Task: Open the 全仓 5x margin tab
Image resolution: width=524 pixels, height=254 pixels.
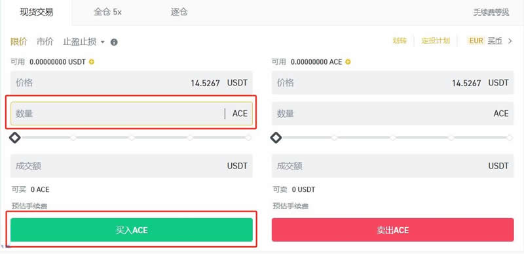Action: [x=107, y=12]
